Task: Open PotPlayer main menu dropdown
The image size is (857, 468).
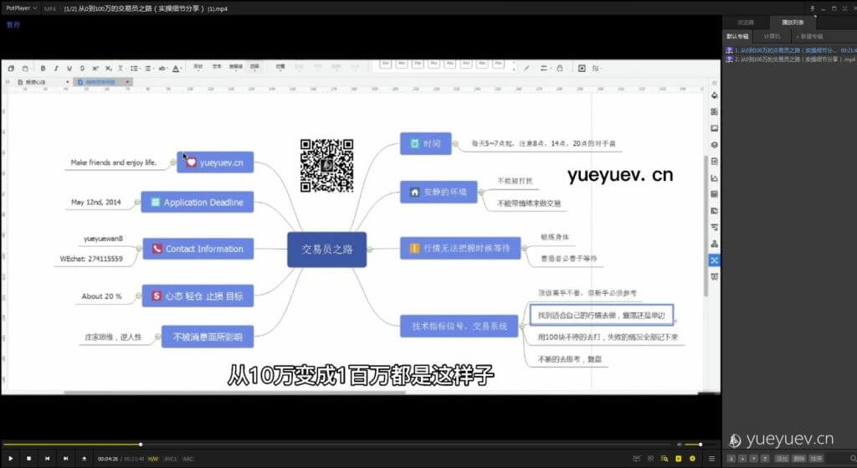Action: point(21,8)
